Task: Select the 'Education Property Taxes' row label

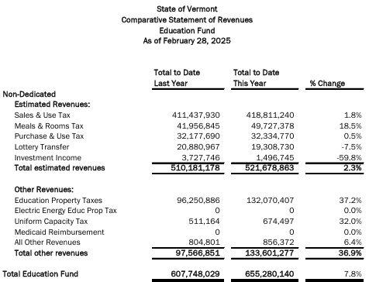Action: (x=58, y=201)
